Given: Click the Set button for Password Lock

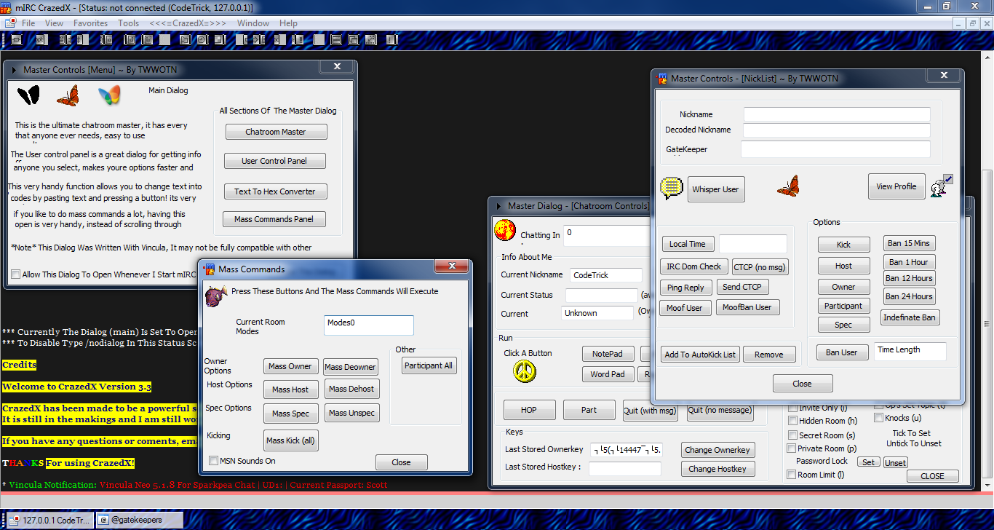Looking at the screenshot, I should [868, 462].
